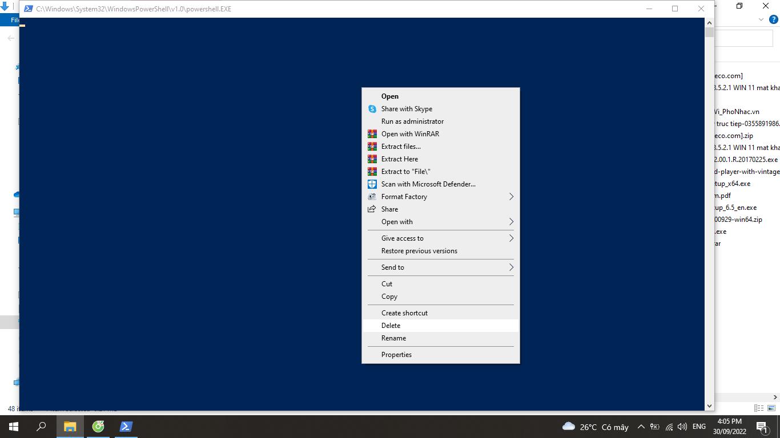Click the PowerShell icon in the taskbar

click(126, 427)
